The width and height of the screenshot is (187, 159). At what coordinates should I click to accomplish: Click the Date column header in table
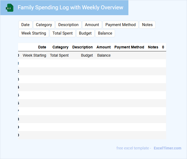tap(42, 47)
